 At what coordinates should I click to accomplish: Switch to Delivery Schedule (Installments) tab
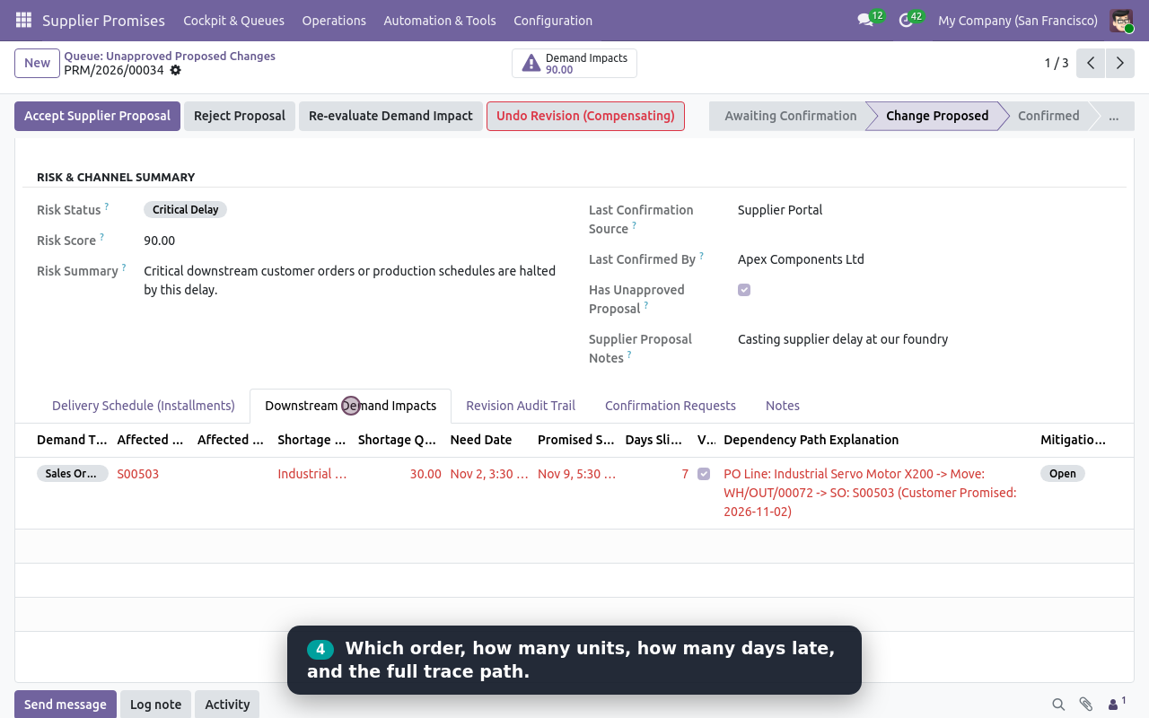[144, 406]
